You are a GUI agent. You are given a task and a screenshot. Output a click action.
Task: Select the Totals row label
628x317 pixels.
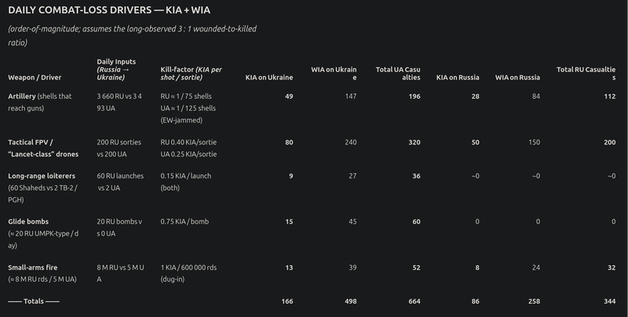[34, 301]
